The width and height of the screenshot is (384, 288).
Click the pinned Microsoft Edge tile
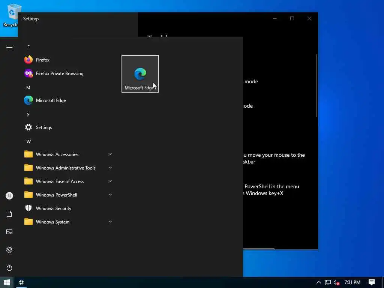[140, 74]
